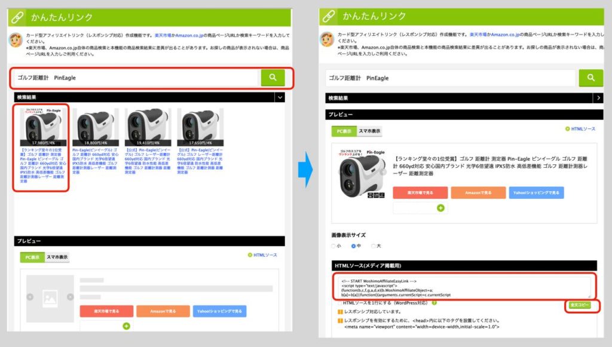
Task: Click the 画像表示サイズ label
Action: (348, 235)
